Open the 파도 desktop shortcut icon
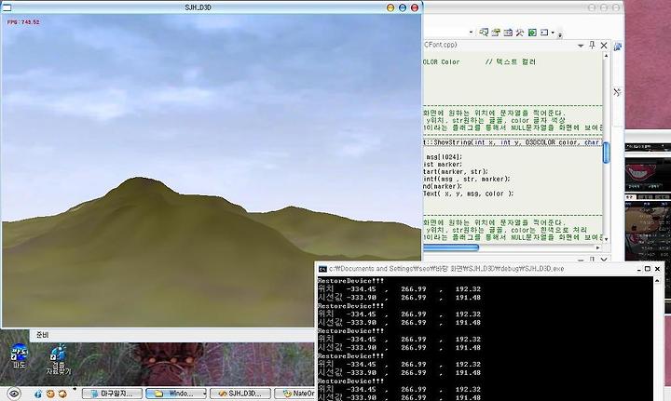671x401 pixels. pos(19,356)
